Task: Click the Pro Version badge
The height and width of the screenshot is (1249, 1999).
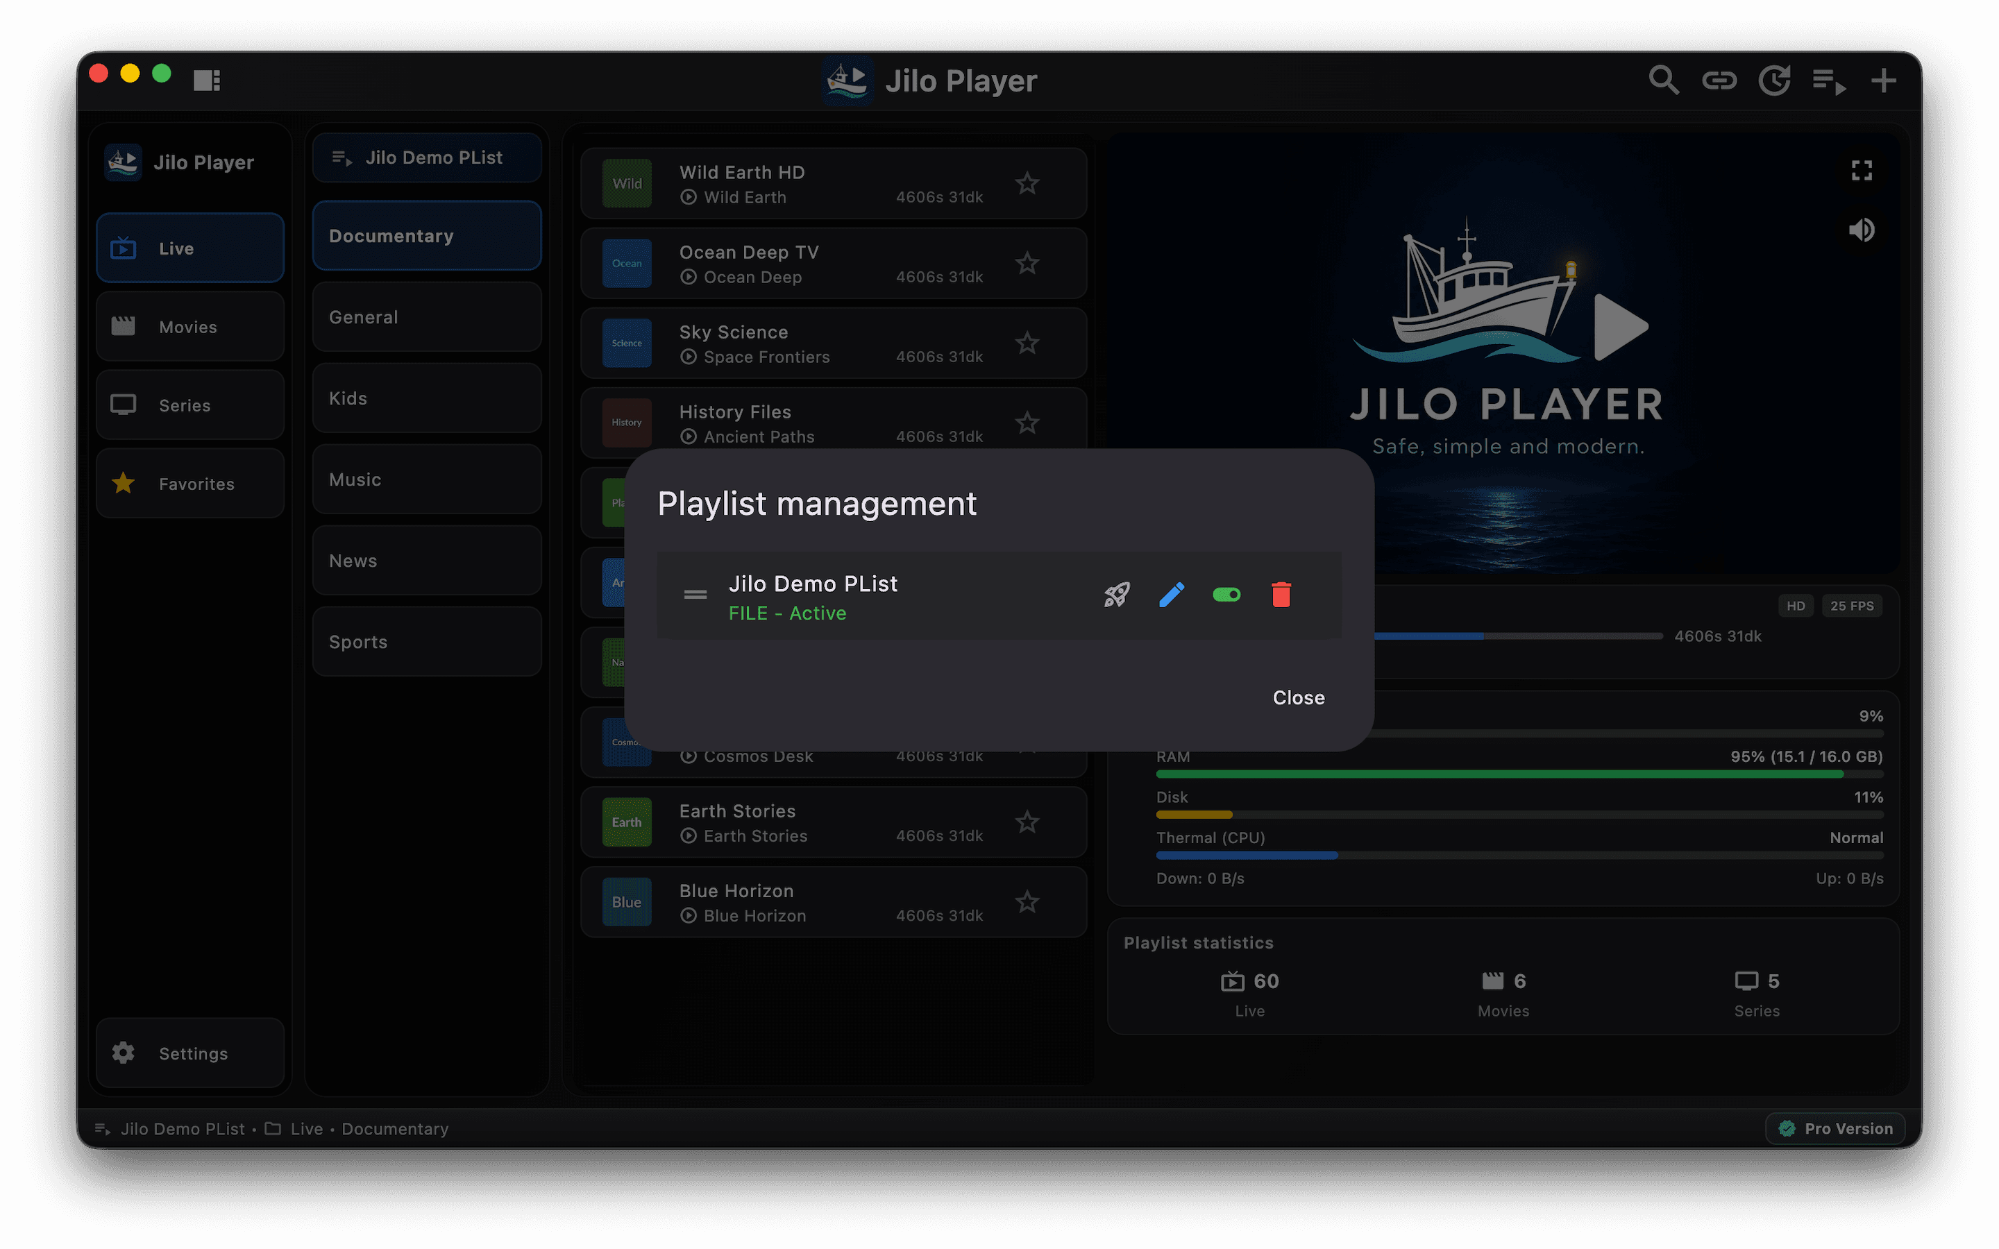Action: pos(1835,1129)
